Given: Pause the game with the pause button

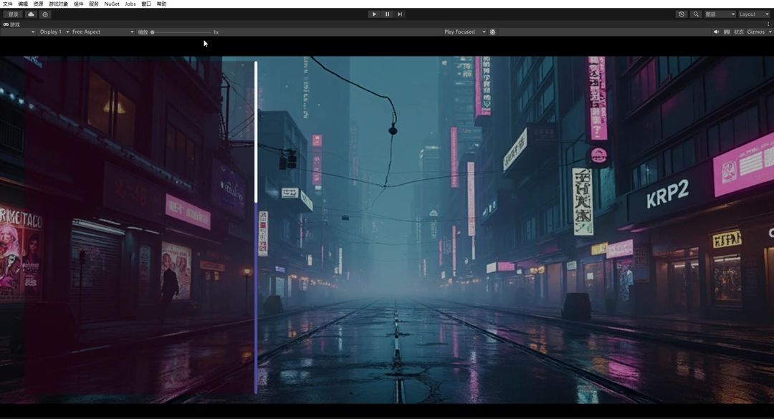Looking at the screenshot, I should [x=387, y=14].
